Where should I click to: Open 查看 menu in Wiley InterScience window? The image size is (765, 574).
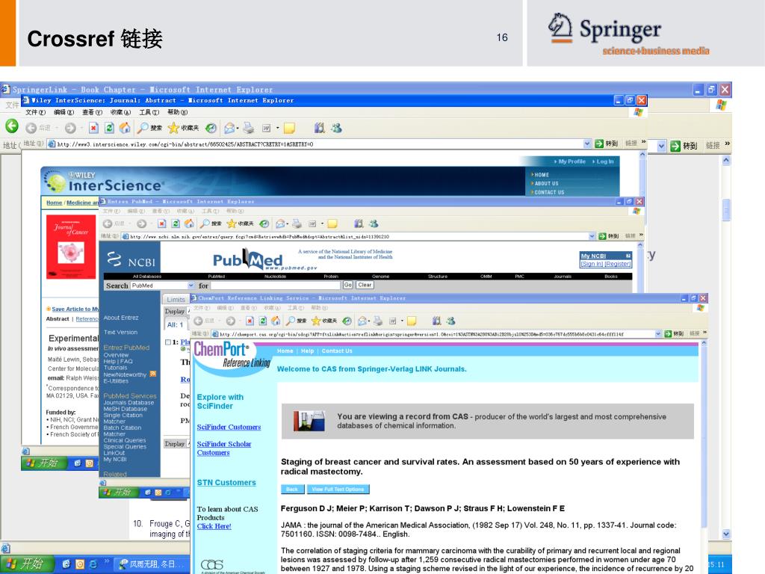point(92,112)
